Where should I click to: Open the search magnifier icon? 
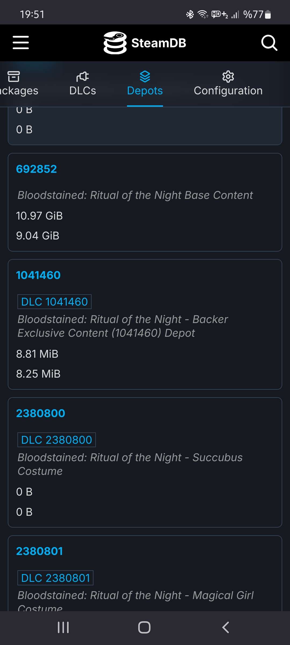(x=269, y=43)
